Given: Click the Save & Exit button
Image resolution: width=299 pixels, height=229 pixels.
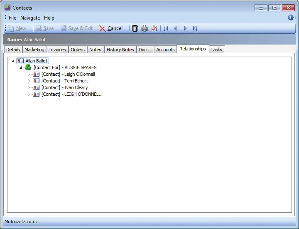Looking at the screenshot, I should 77,28.
